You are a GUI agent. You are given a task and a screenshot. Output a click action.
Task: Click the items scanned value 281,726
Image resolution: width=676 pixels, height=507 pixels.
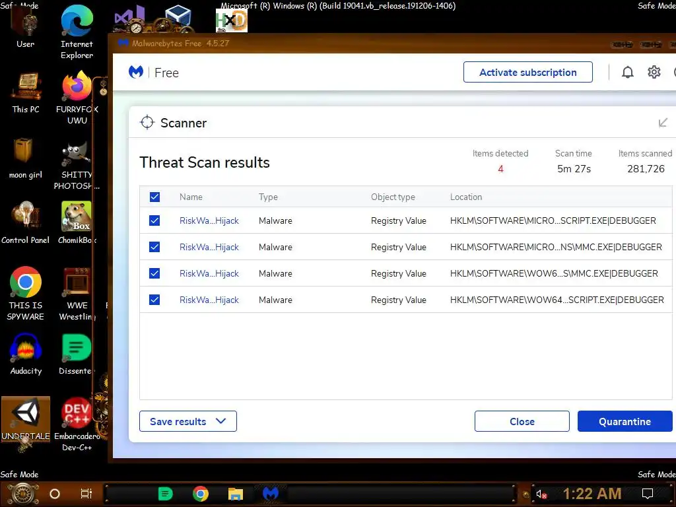tap(646, 169)
